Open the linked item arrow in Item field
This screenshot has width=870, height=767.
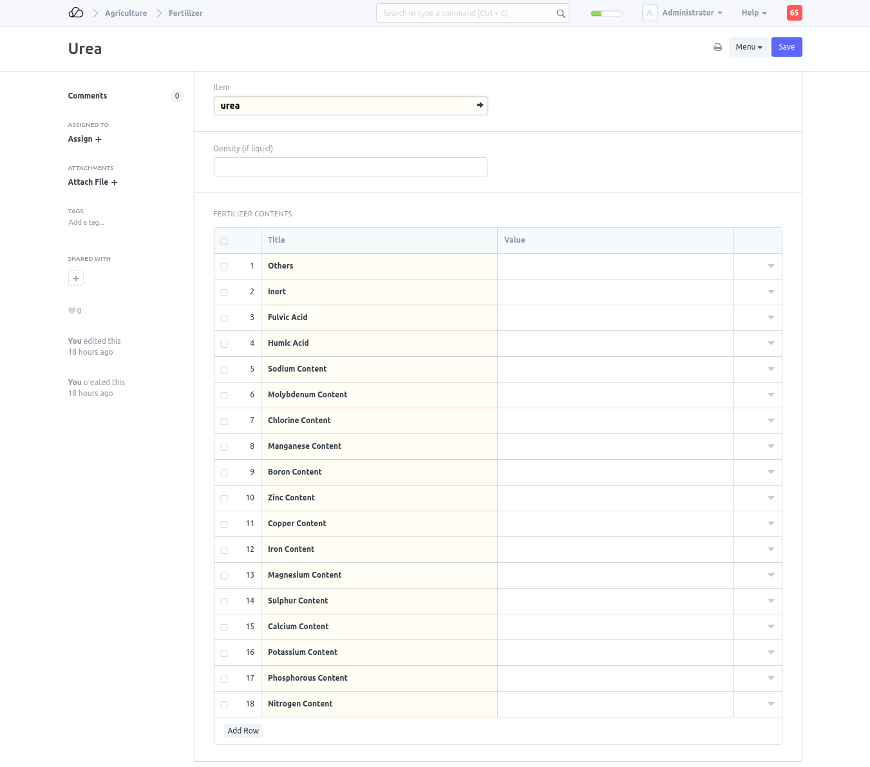tap(480, 105)
